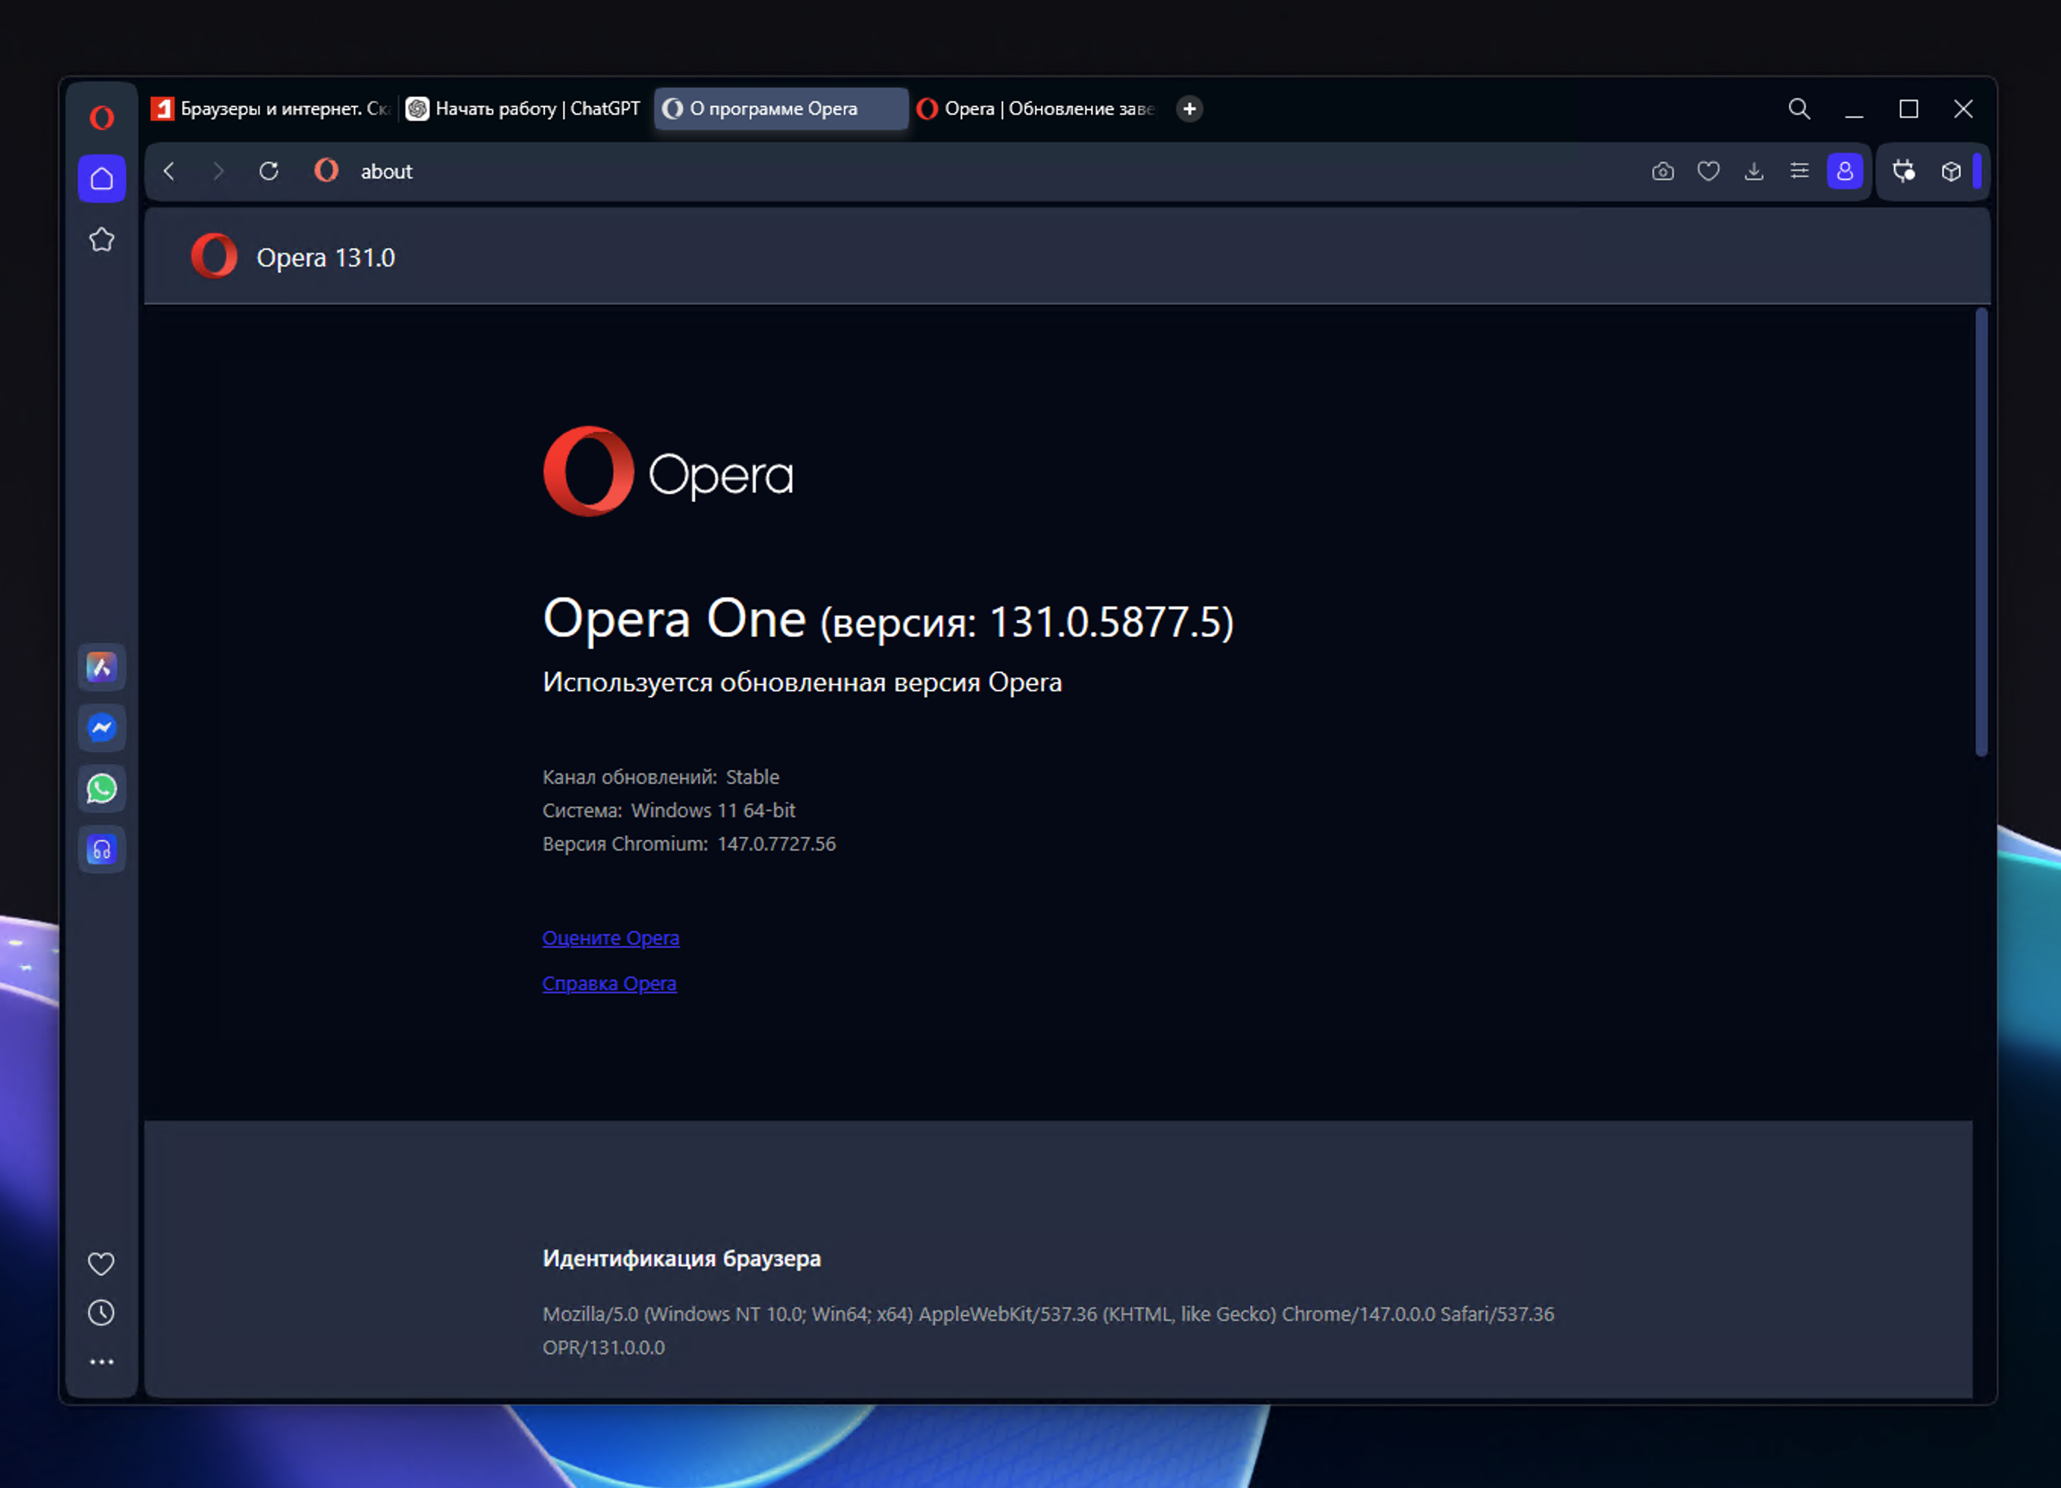Open the sidebar settings three-dots menu
Screen dimensions: 2061x1488
[101, 1362]
